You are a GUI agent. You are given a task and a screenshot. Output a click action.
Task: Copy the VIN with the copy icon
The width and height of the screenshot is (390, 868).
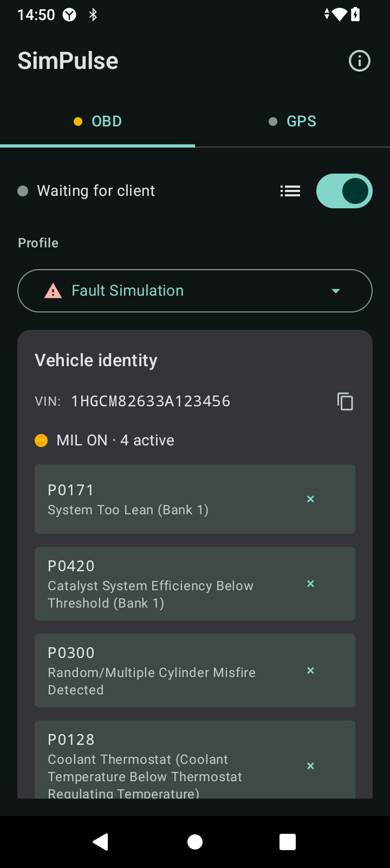tap(345, 401)
